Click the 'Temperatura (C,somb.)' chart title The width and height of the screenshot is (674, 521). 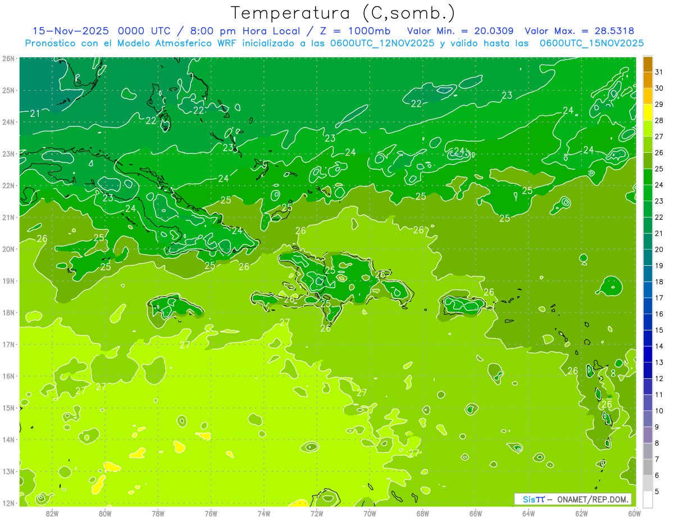[x=343, y=13]
